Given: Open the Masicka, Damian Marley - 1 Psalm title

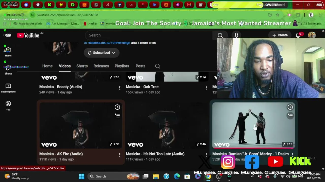Looking at the screenshot, I should click(251, 154).
